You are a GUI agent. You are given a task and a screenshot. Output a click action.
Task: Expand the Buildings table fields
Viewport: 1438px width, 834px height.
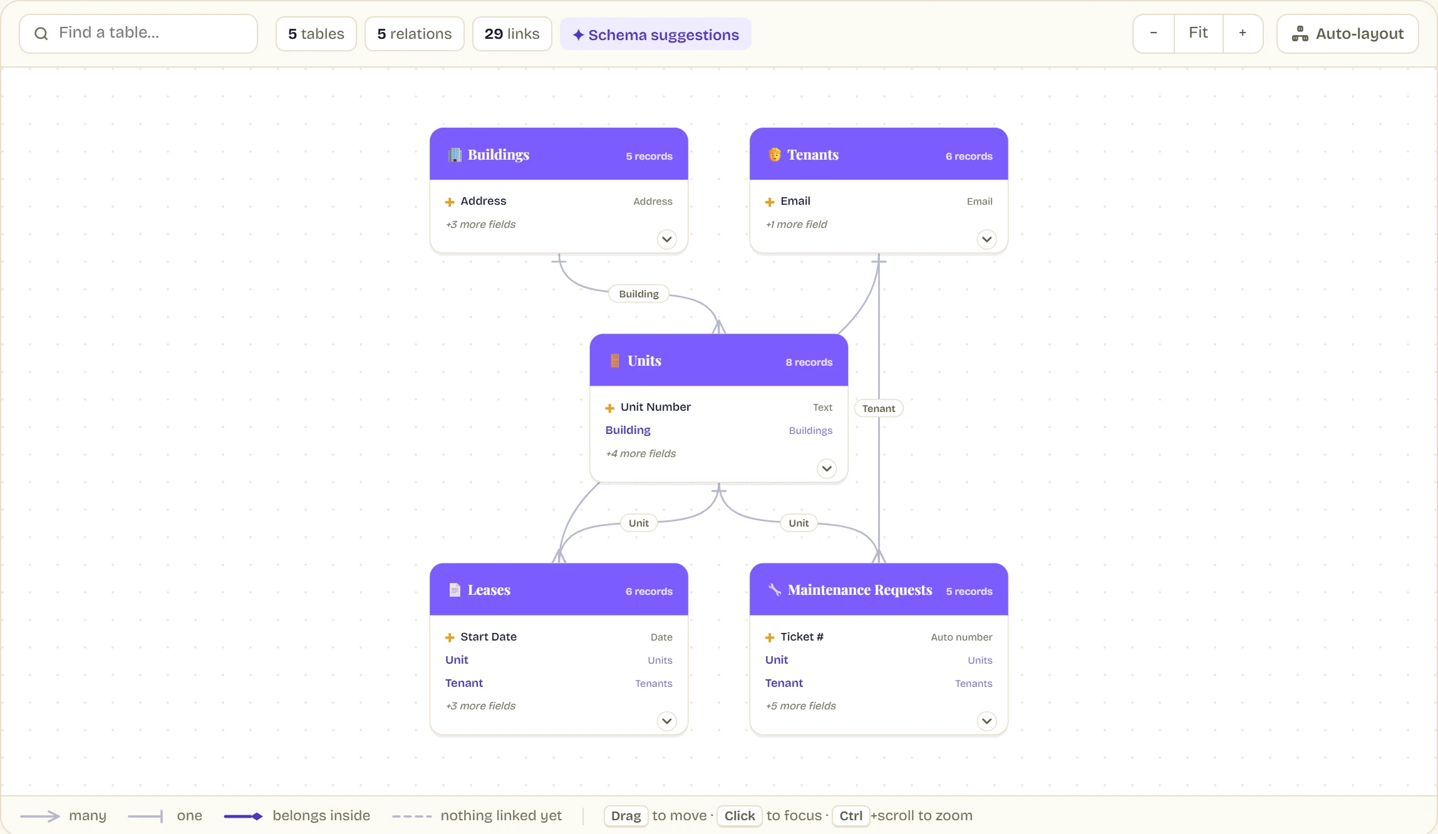coord(667,239)
